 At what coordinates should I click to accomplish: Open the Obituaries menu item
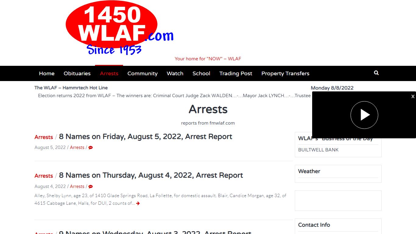[x=77, y=73]
